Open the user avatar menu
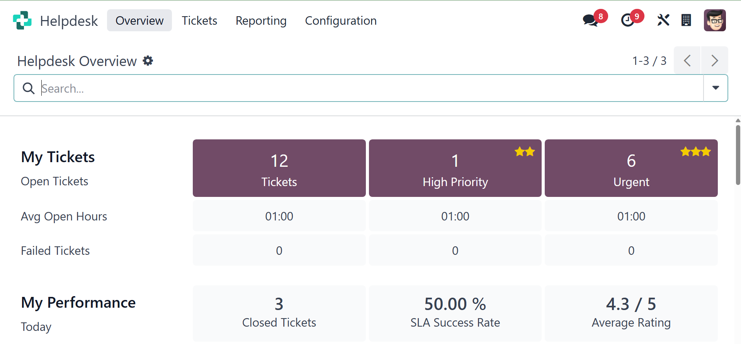The height and width of the screenshot is (344, 741). point(715,20)
